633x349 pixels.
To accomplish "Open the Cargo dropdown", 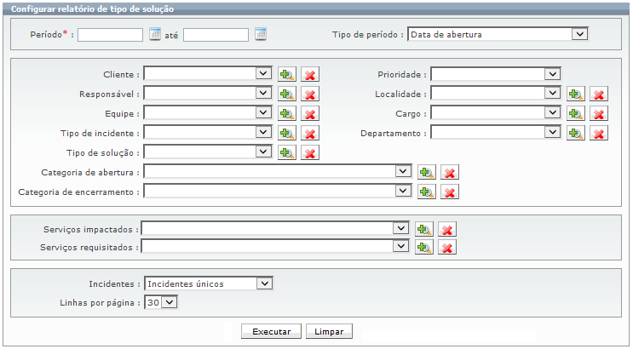I will 496,113.
